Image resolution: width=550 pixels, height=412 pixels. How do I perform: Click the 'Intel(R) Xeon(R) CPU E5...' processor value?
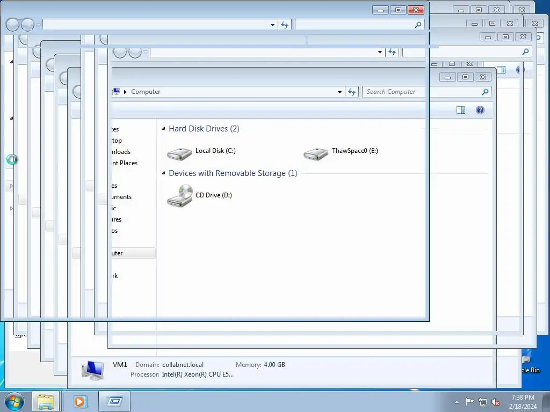(198, 374)
